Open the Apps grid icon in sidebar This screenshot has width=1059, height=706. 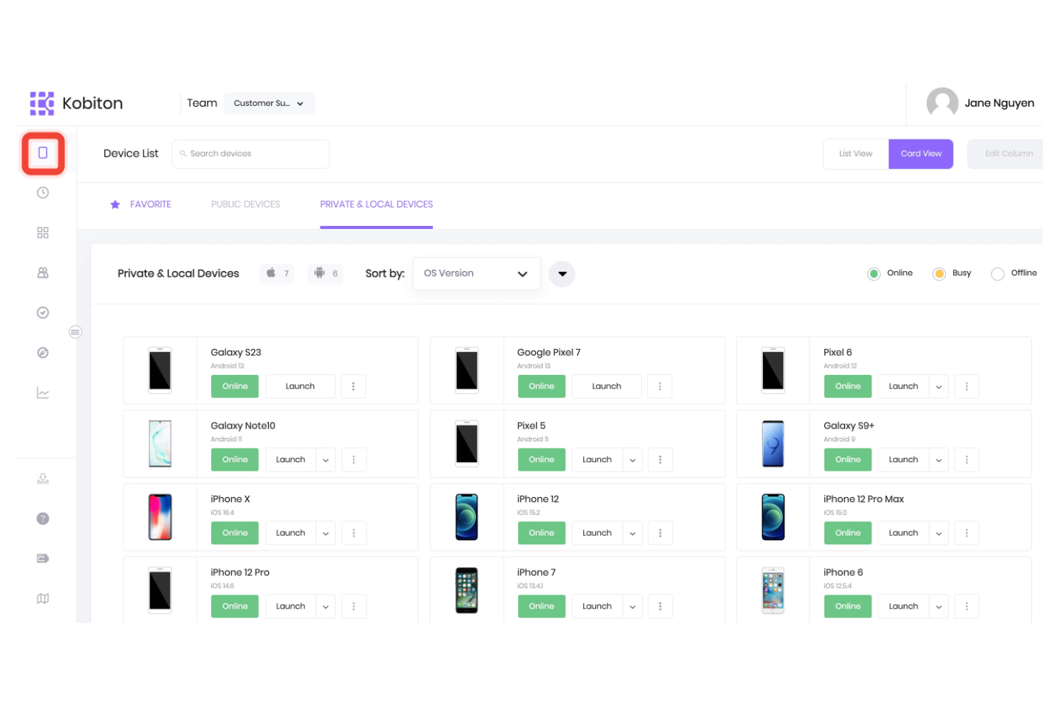tap(42, 232)
